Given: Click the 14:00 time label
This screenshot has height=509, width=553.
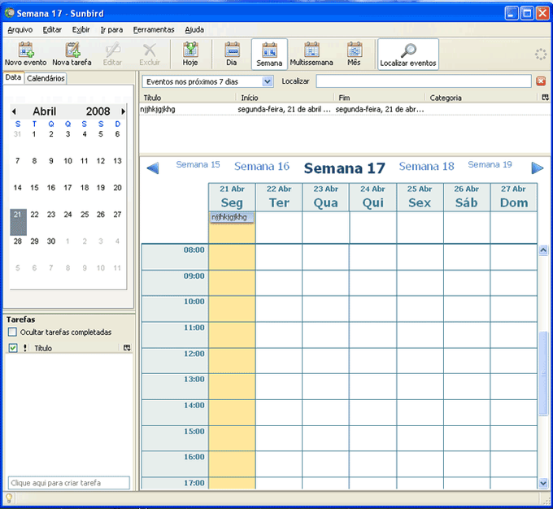Looking at the screenshot, I should pyautogui.click(x=194, y=405).
